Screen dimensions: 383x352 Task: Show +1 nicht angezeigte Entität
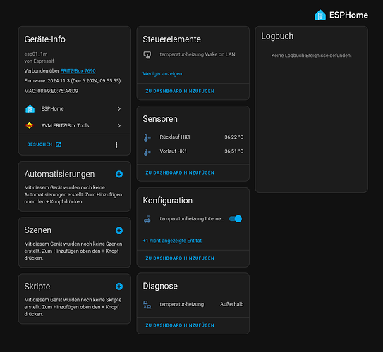click(x=172, y=241)
